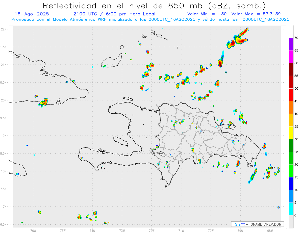Click the "50" colorbar tick label
Viewport: 303px width, 234px height.
pyautogui.click(x=296, y=89)
